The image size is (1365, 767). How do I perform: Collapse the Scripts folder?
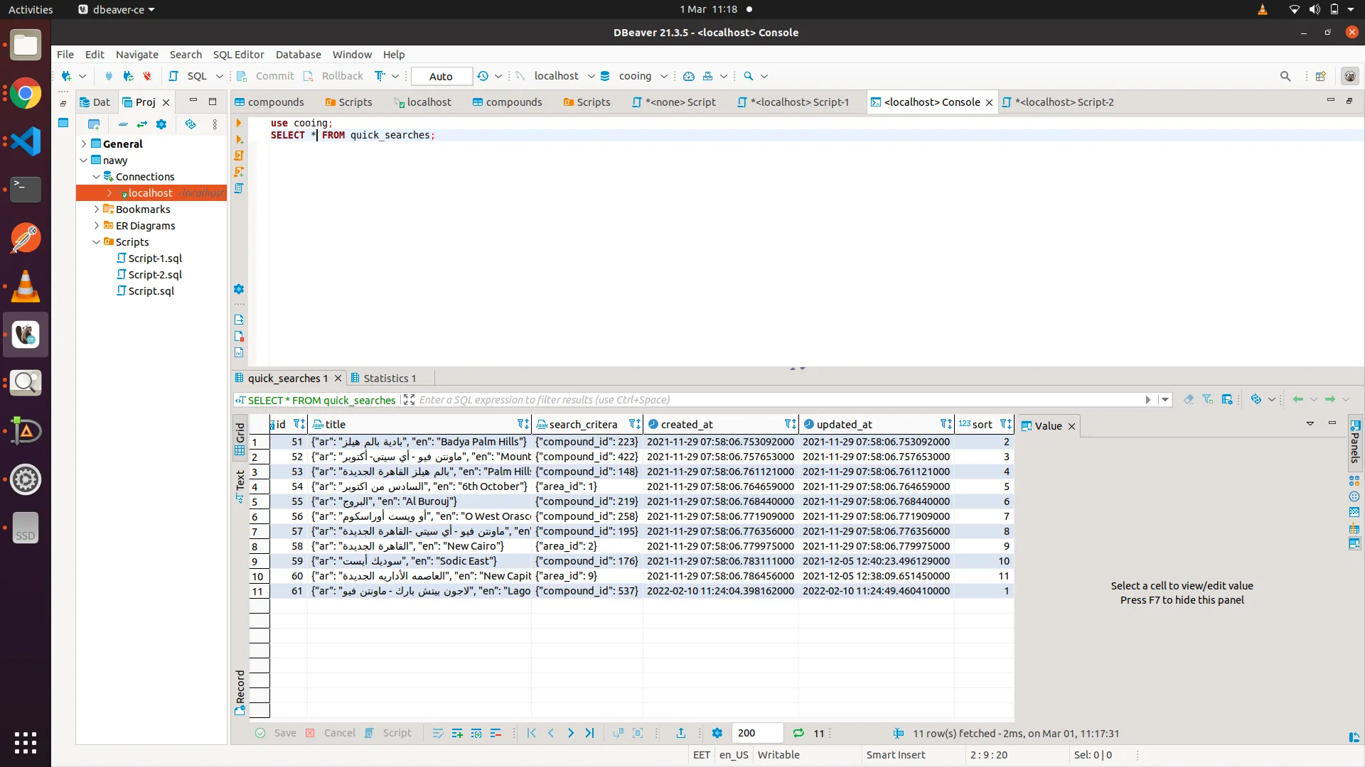[97, 242]
